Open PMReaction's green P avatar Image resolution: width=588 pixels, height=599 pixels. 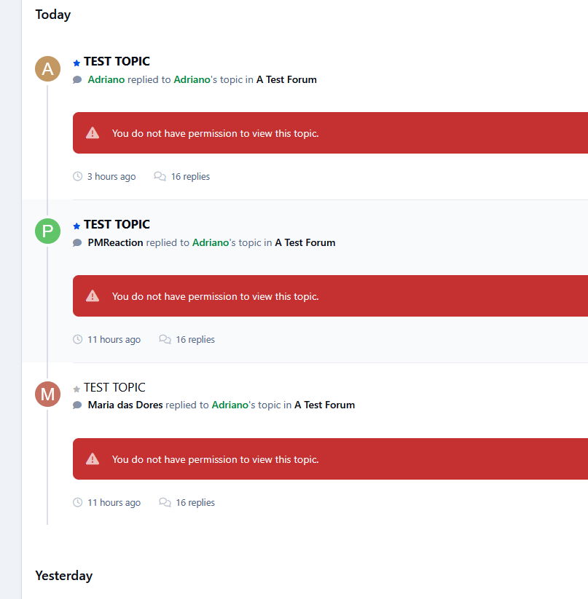48,231
